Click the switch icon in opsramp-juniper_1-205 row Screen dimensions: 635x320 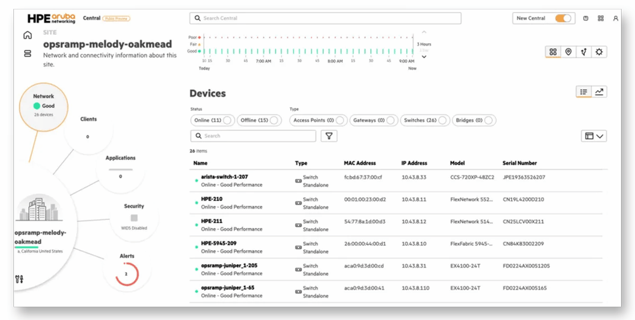point(298,269)
